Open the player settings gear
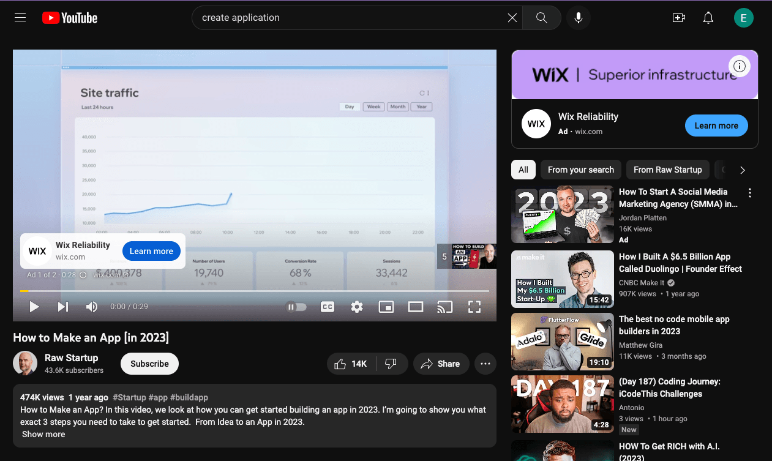The image size is (772, 461). [x=357, y=307]
